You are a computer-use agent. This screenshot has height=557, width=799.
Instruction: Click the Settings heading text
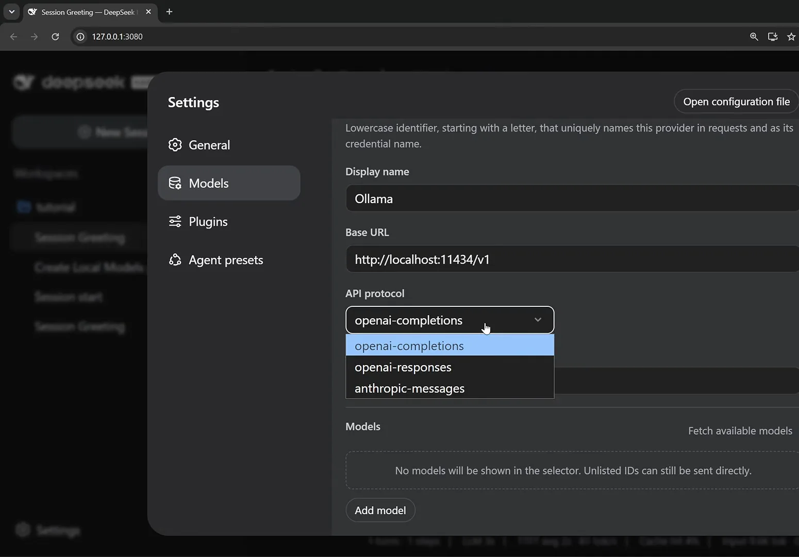[x=193, y=102]
